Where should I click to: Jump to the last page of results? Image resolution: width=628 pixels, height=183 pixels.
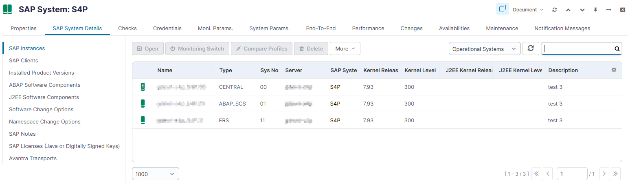click(x=616, y=174)
